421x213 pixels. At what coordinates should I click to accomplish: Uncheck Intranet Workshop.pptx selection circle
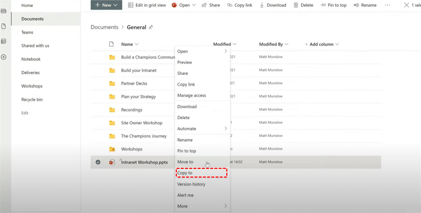click(x=98, y=162)
